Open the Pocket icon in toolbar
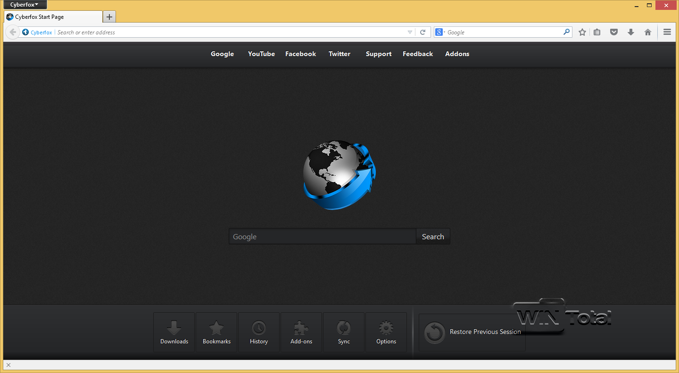Image resolution: width=679 pixels, height=373 pixels. click(x=614, y=32)
